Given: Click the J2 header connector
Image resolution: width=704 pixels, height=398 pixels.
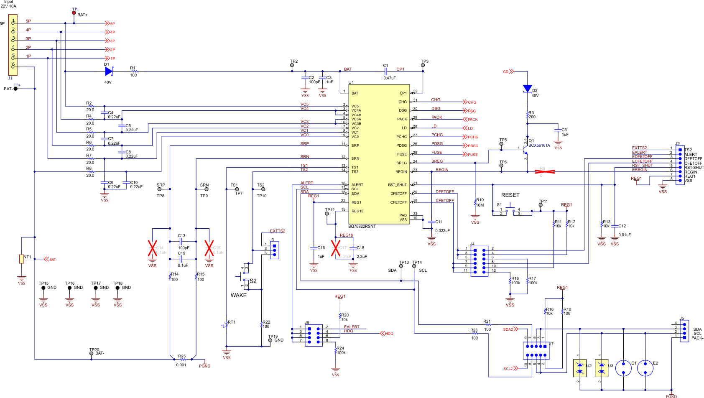Looking at the screenshot, I should [680, 165].
